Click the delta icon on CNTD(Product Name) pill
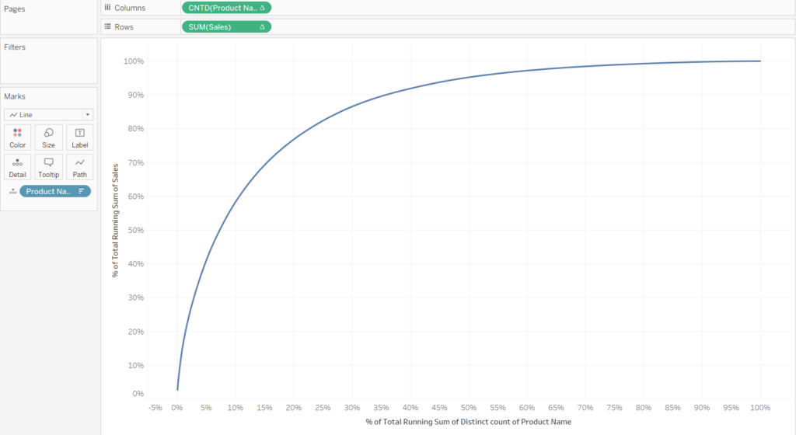The image size is (796, 435). (262, 8)
